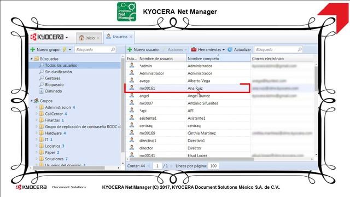
Task: Click the lightning bolt icon next to Nuevo grupo
Action: [65, 50]
